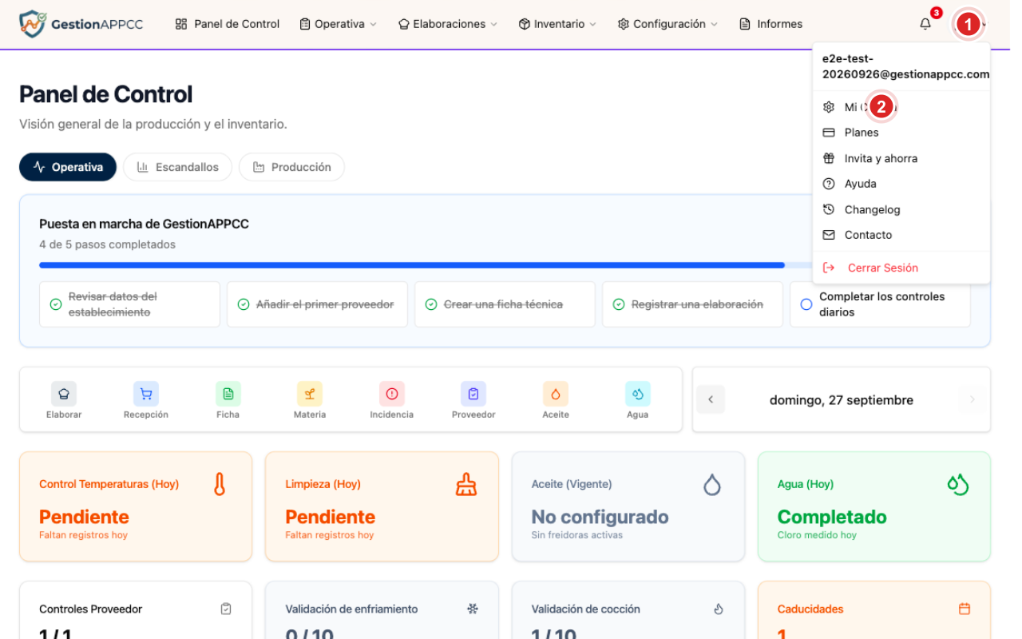Click the flame icon on Validación de cocción

click(719, 609)
